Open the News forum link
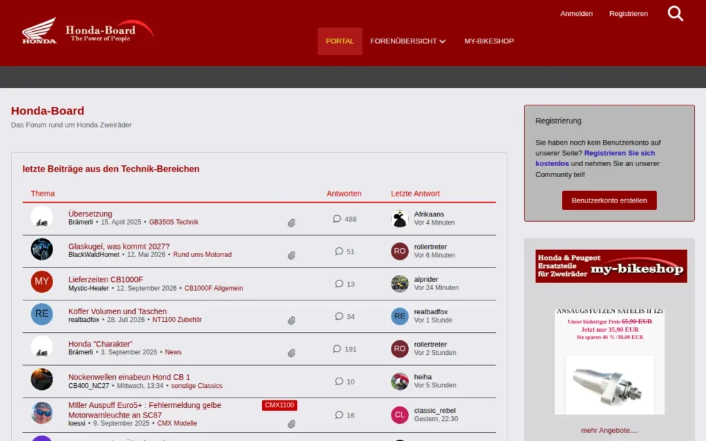The height and width of the screenshot is (441, 706). (x=173, y=352)
